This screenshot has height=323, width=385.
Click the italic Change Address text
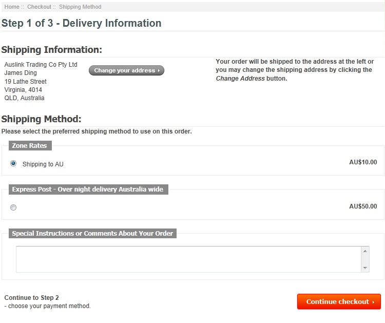[x=240, y=79]
